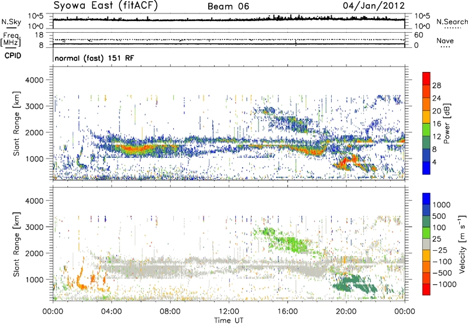
Task: Click the 'Velocity [m s-1]' colorbar title
Action: pos(462,244)
